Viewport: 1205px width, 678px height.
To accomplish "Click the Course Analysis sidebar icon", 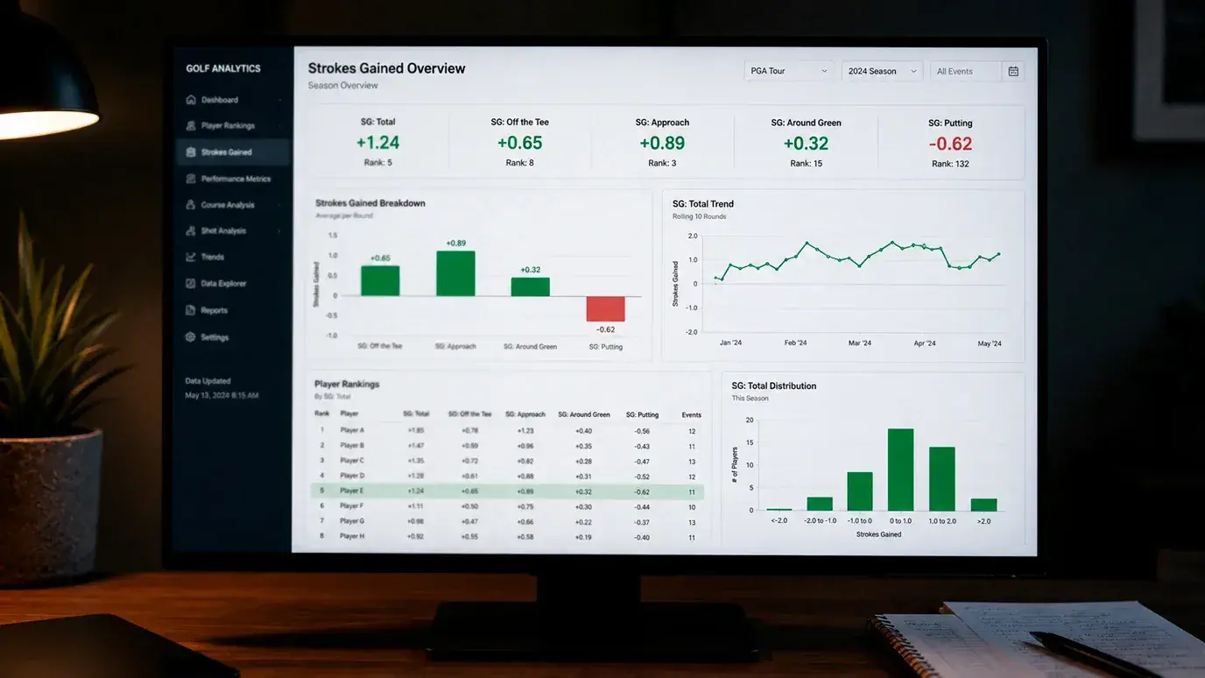I will click(191, 205).
